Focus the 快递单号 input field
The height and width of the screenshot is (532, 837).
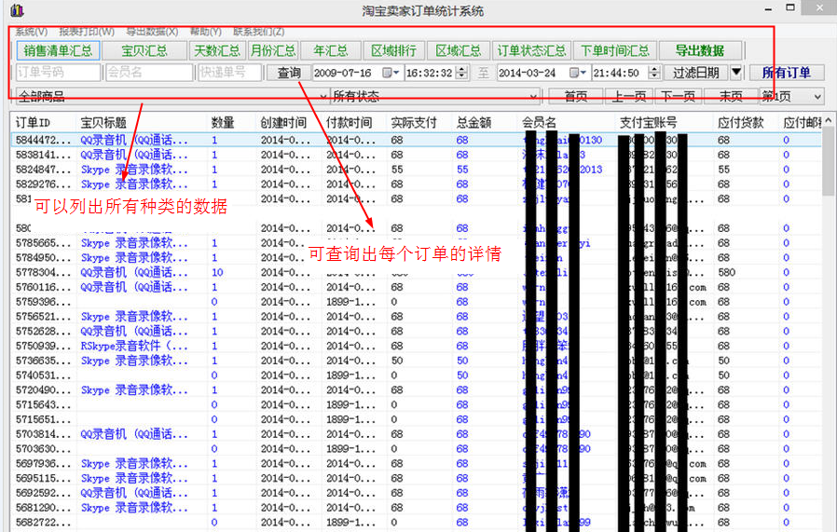tap(229, 72)
